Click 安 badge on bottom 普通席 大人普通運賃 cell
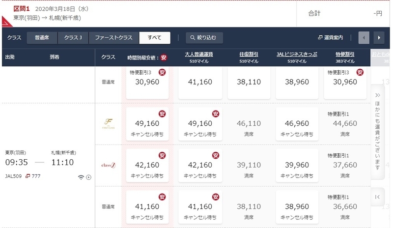The image size is (393, 228). (216, 197)
